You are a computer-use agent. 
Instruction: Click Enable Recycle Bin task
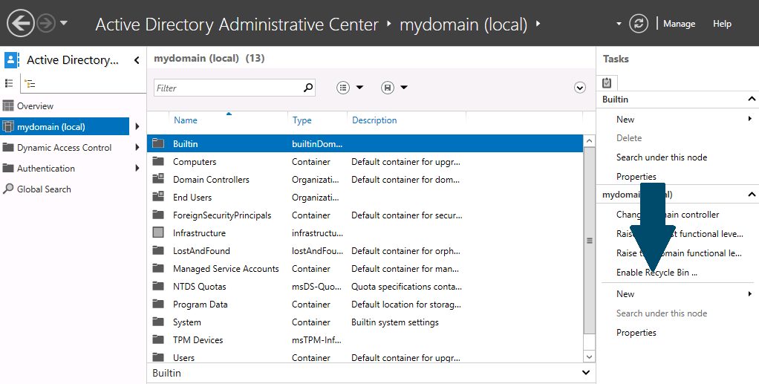tap(657, 273)
